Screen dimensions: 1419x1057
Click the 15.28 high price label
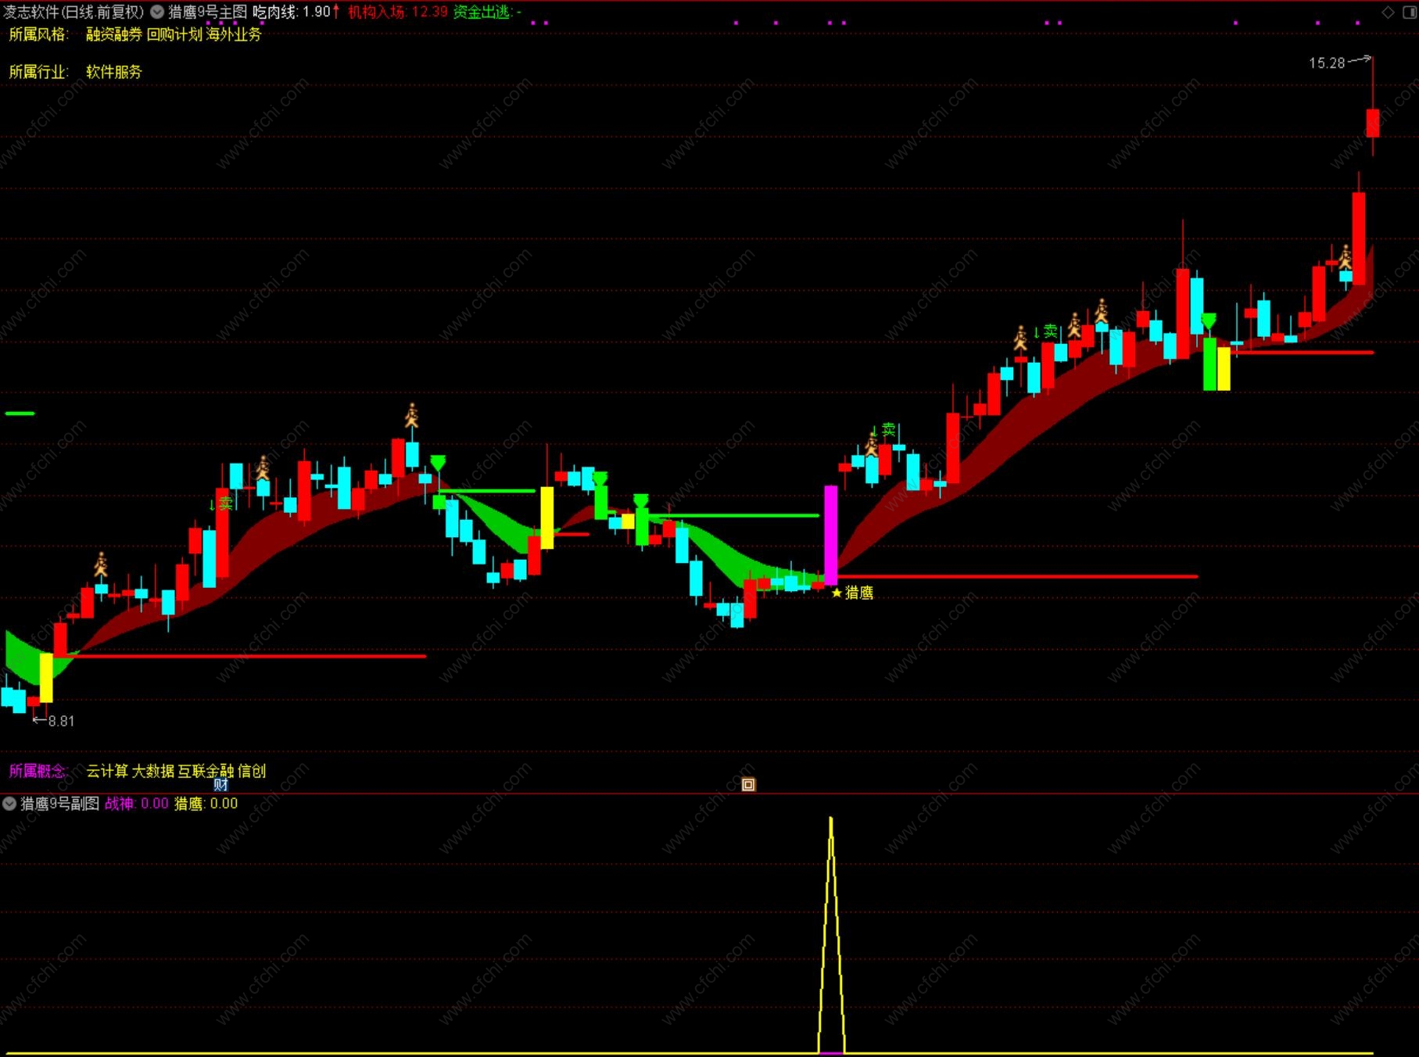[1327, 63]
